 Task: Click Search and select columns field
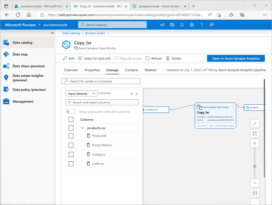(102, 102)
